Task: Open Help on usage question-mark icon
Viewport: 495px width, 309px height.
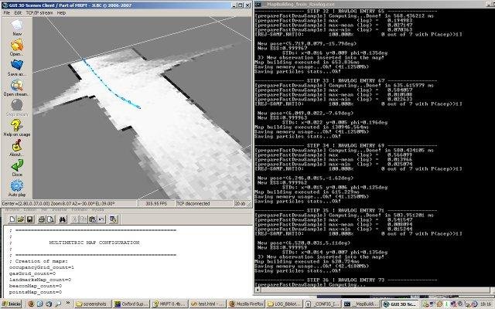Action: (x=17, y=125)
